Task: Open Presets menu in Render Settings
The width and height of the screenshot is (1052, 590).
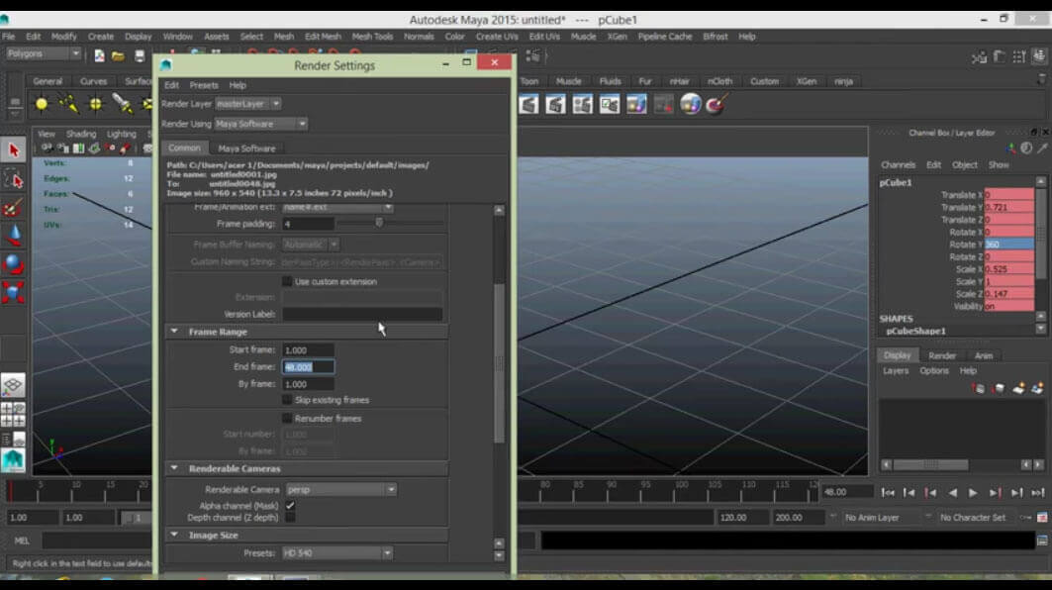Action: (203, 85)
